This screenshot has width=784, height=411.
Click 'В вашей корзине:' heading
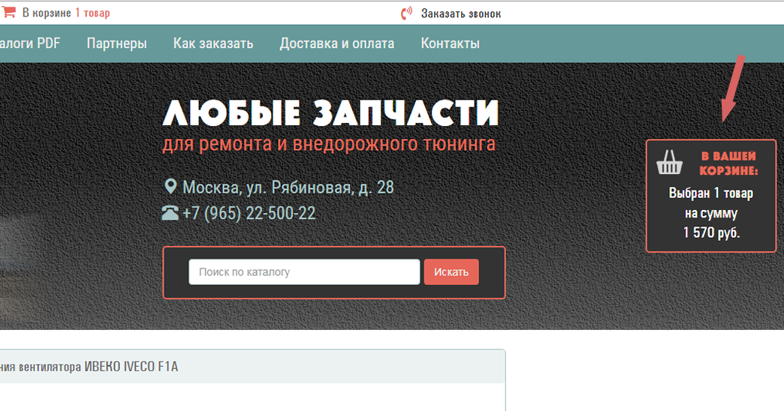(x=728, y=163)
